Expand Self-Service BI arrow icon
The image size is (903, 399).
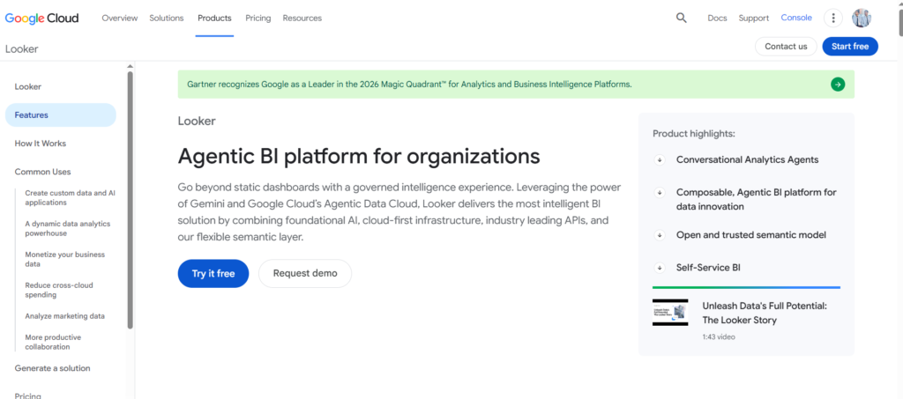(660, 268)
